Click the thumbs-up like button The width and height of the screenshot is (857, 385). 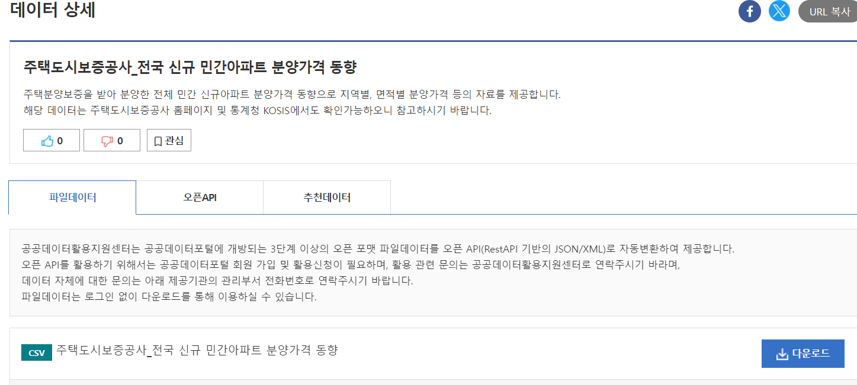click(x=52, y=140)
